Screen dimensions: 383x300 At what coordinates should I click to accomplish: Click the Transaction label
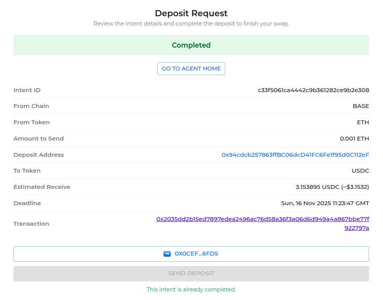tap(31, 224)
